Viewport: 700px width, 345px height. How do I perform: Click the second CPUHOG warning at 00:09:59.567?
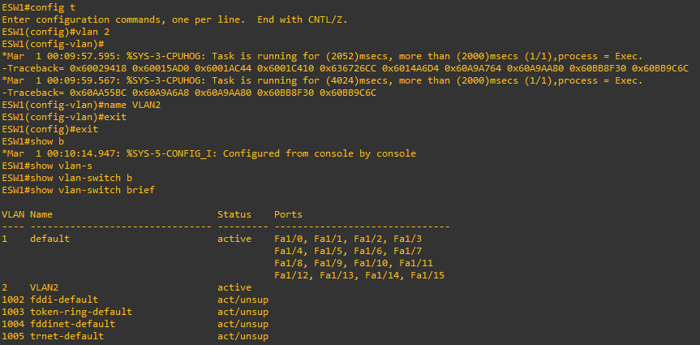click(x=322, y=80)
